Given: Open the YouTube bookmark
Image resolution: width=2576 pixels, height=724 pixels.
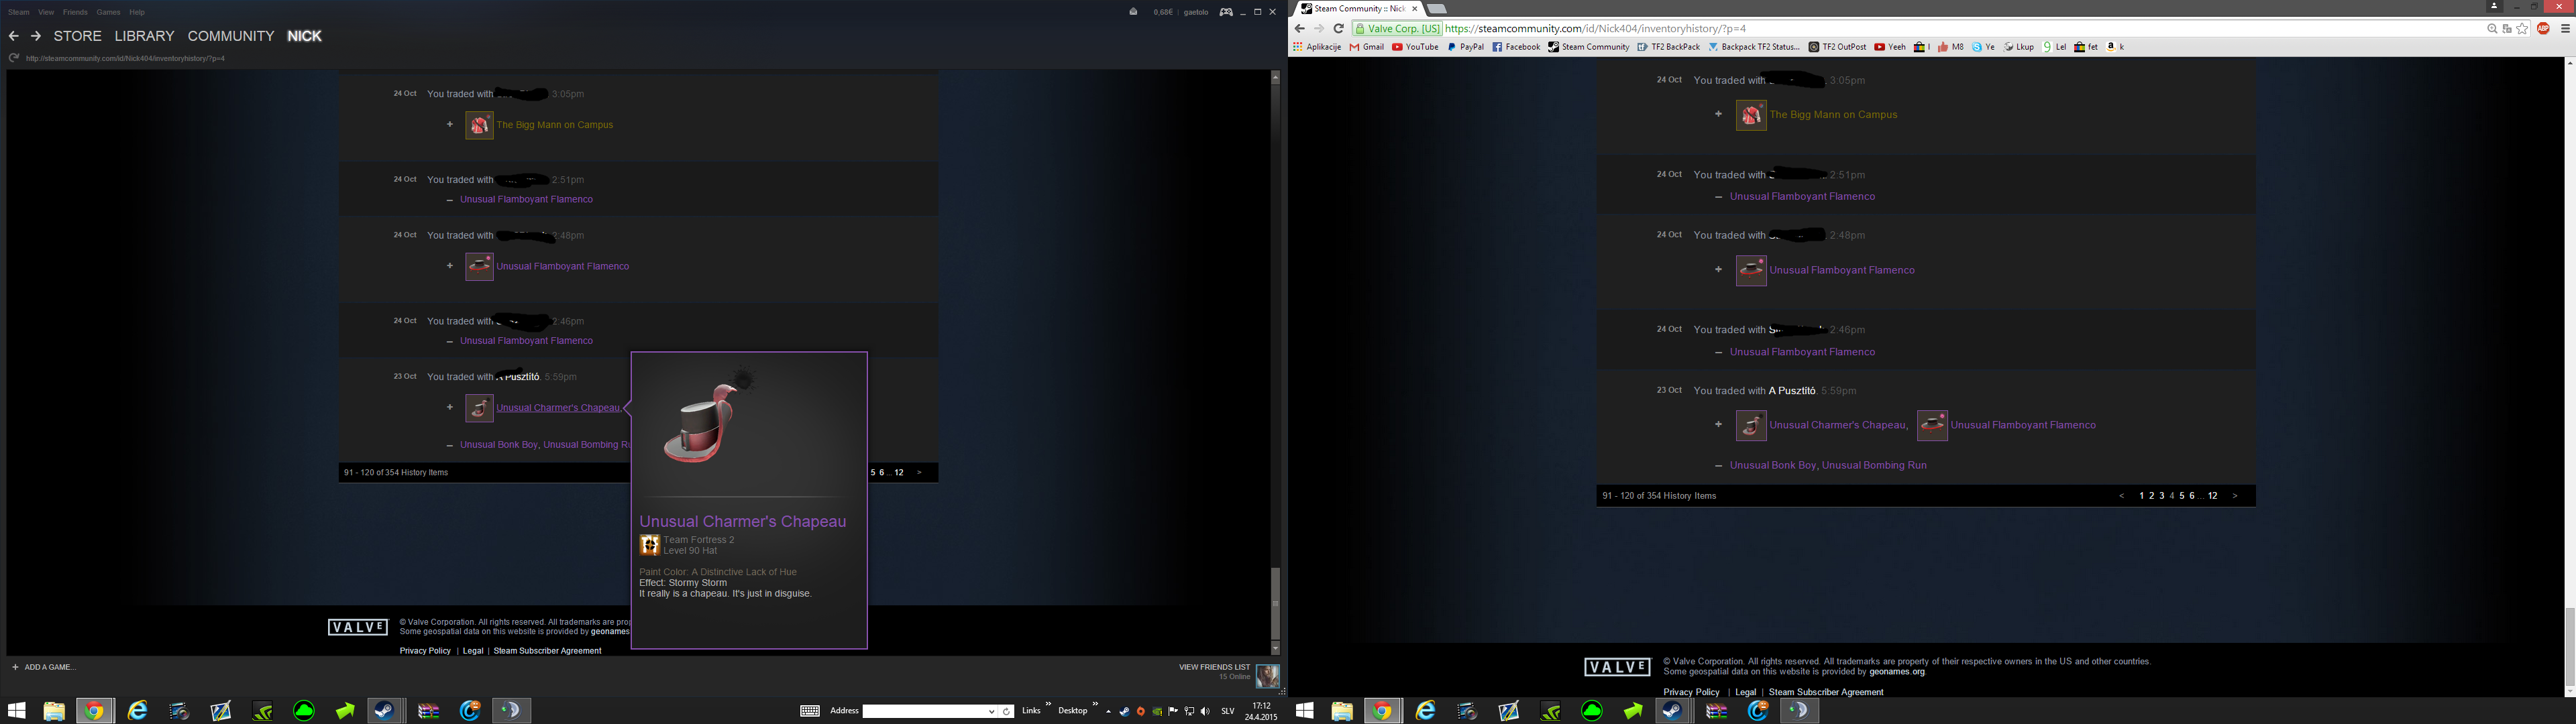Looking at the screenshot, I should [1415, 47].
